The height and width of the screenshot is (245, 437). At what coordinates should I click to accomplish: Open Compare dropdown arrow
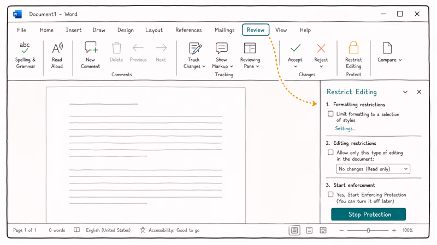point(400,60)
